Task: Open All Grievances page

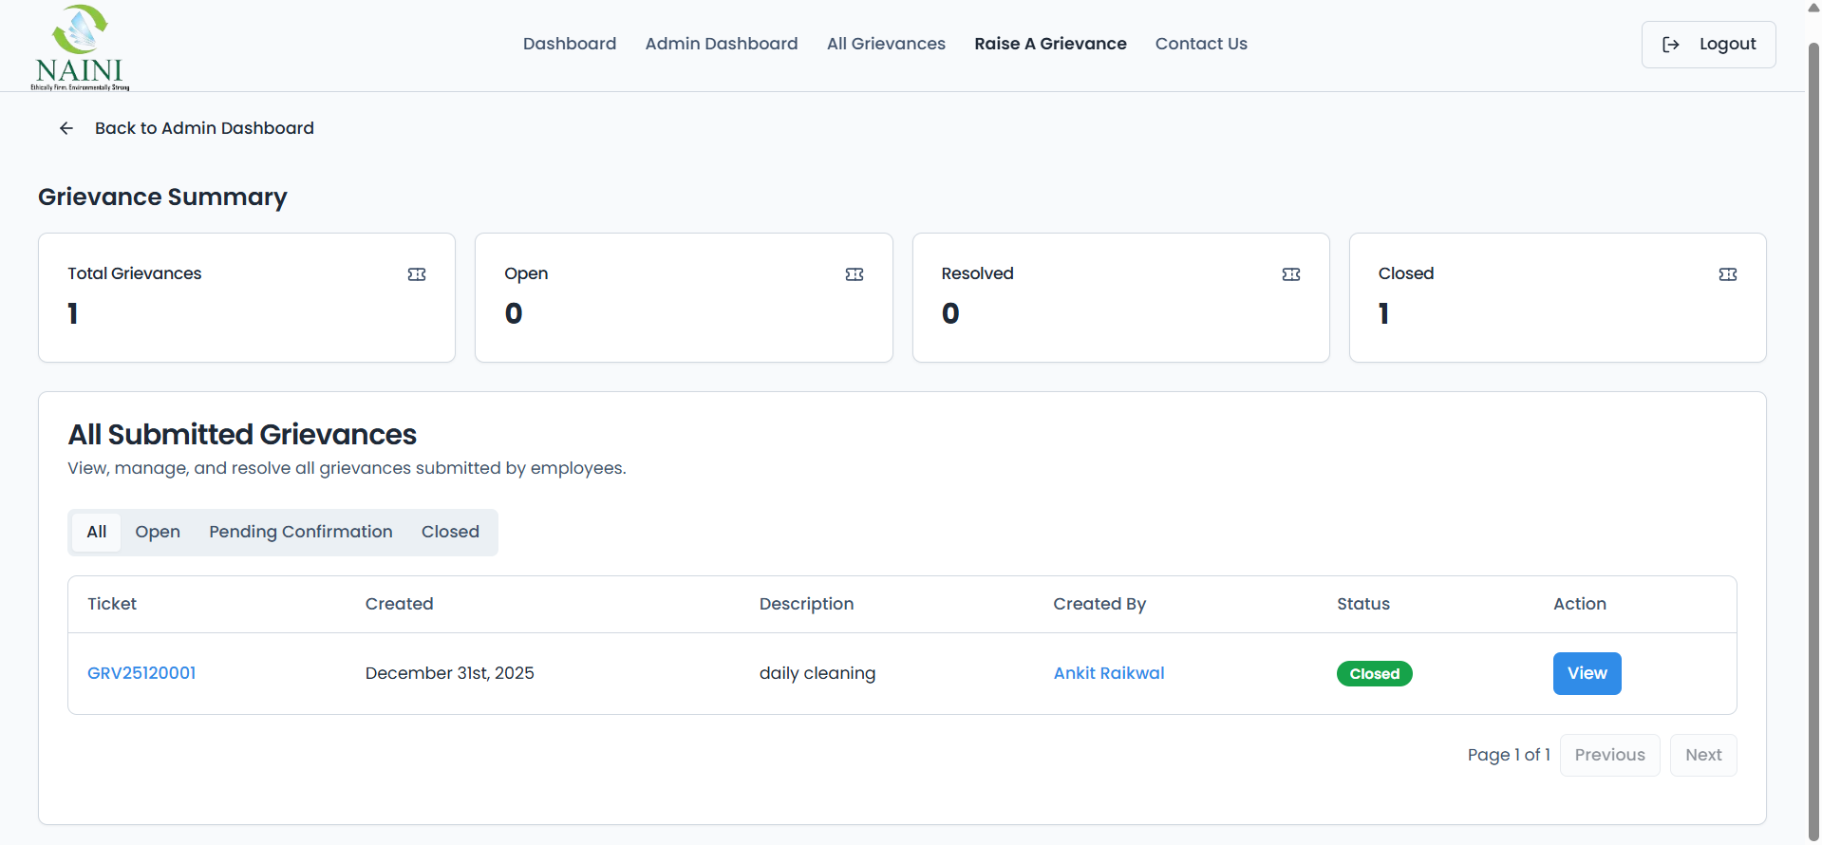Action: click(x=886, y=44)
